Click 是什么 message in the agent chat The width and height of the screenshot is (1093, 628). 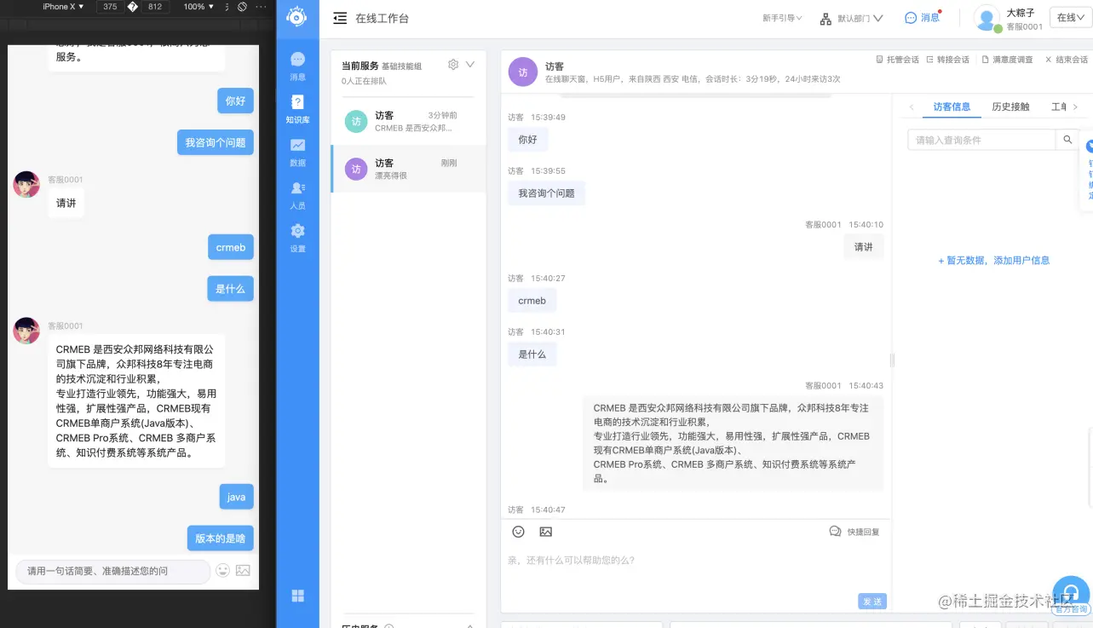pyautogui.click(x=532, y=354)
